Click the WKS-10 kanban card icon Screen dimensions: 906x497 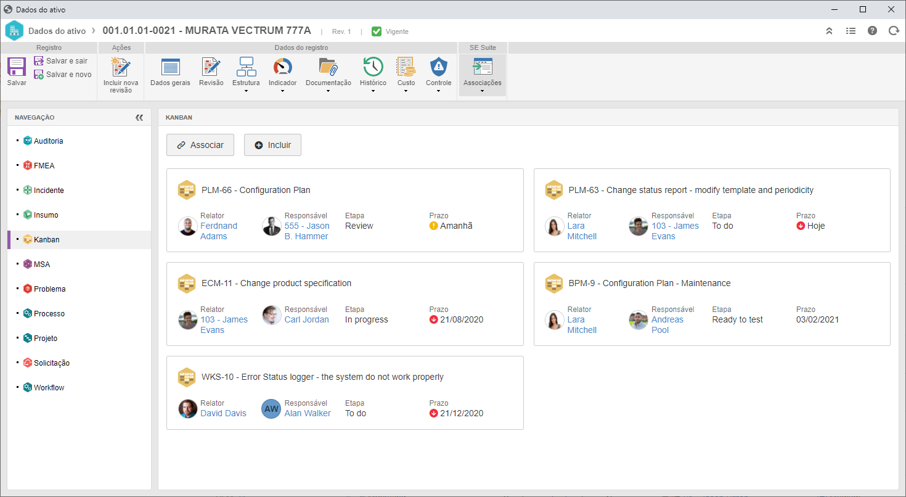(x=187, y=377)
